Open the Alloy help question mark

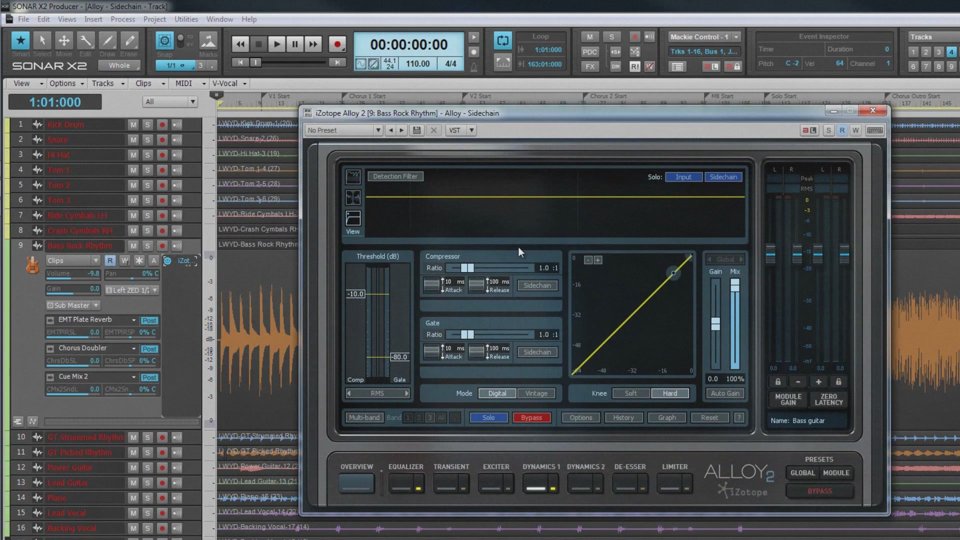point(738,417)
